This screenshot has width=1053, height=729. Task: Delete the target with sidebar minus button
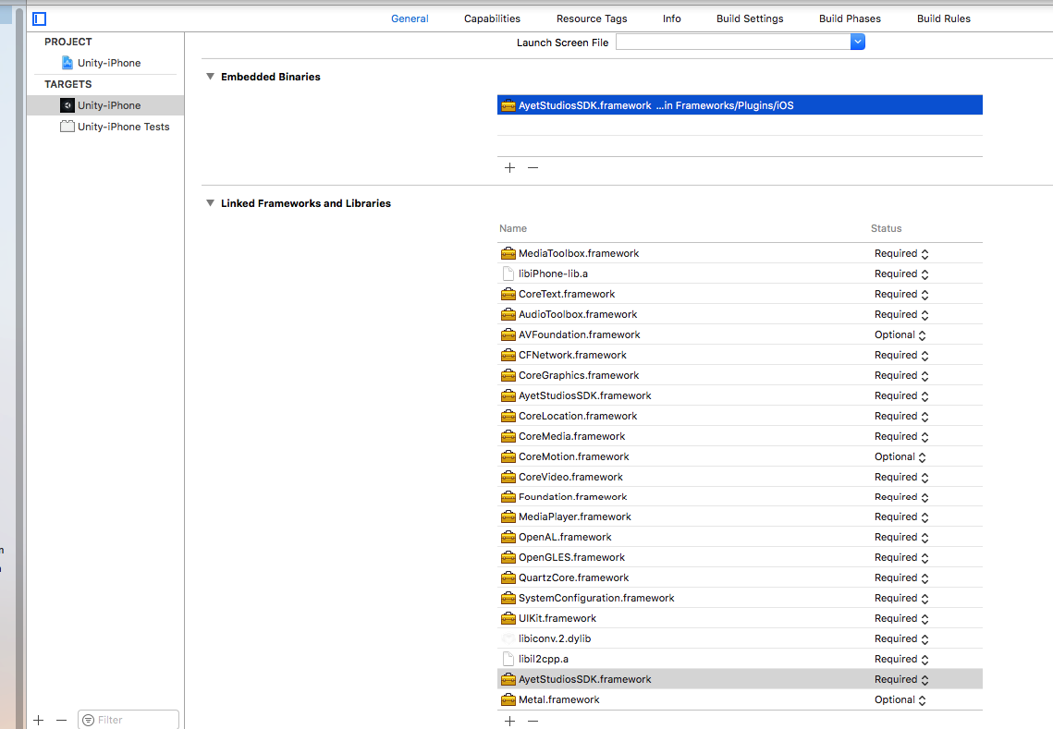tap(62, 721)
